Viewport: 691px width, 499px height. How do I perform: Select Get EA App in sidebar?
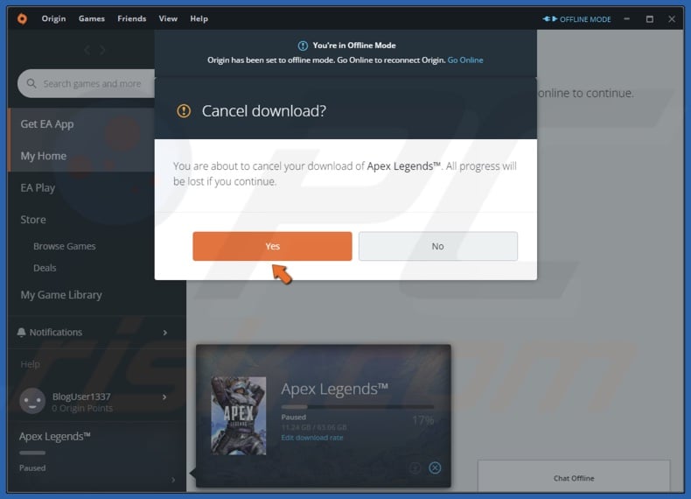[81, 124]
